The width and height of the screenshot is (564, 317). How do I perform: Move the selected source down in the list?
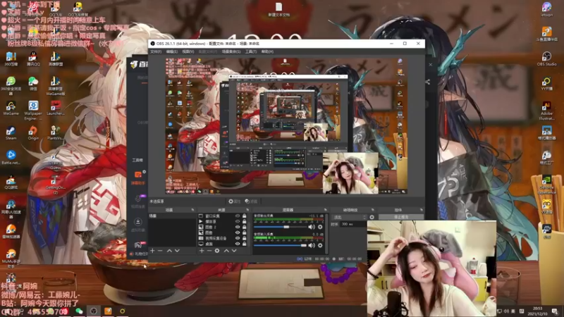pyautogui.click(x=234, y=251)
